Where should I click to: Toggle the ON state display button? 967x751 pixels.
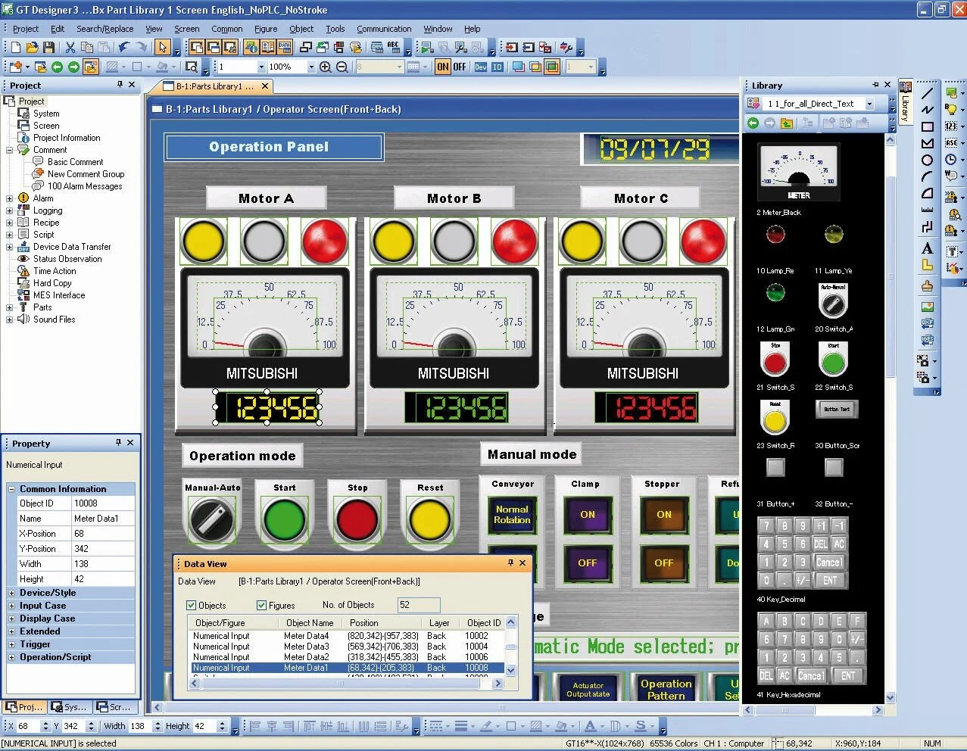[x=443, y=67]
